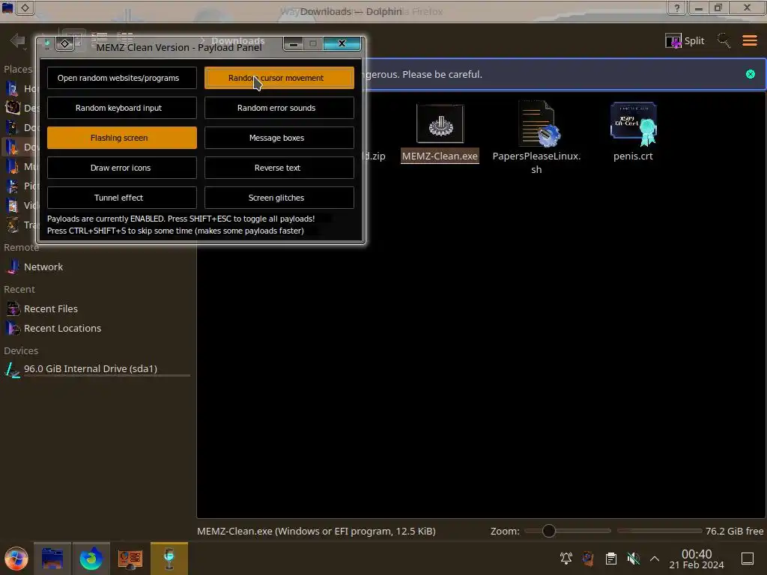This screenshot has width=767, height=575.
Task: Toggle the Tunnel effect payload
Action: tap(122, 198)
